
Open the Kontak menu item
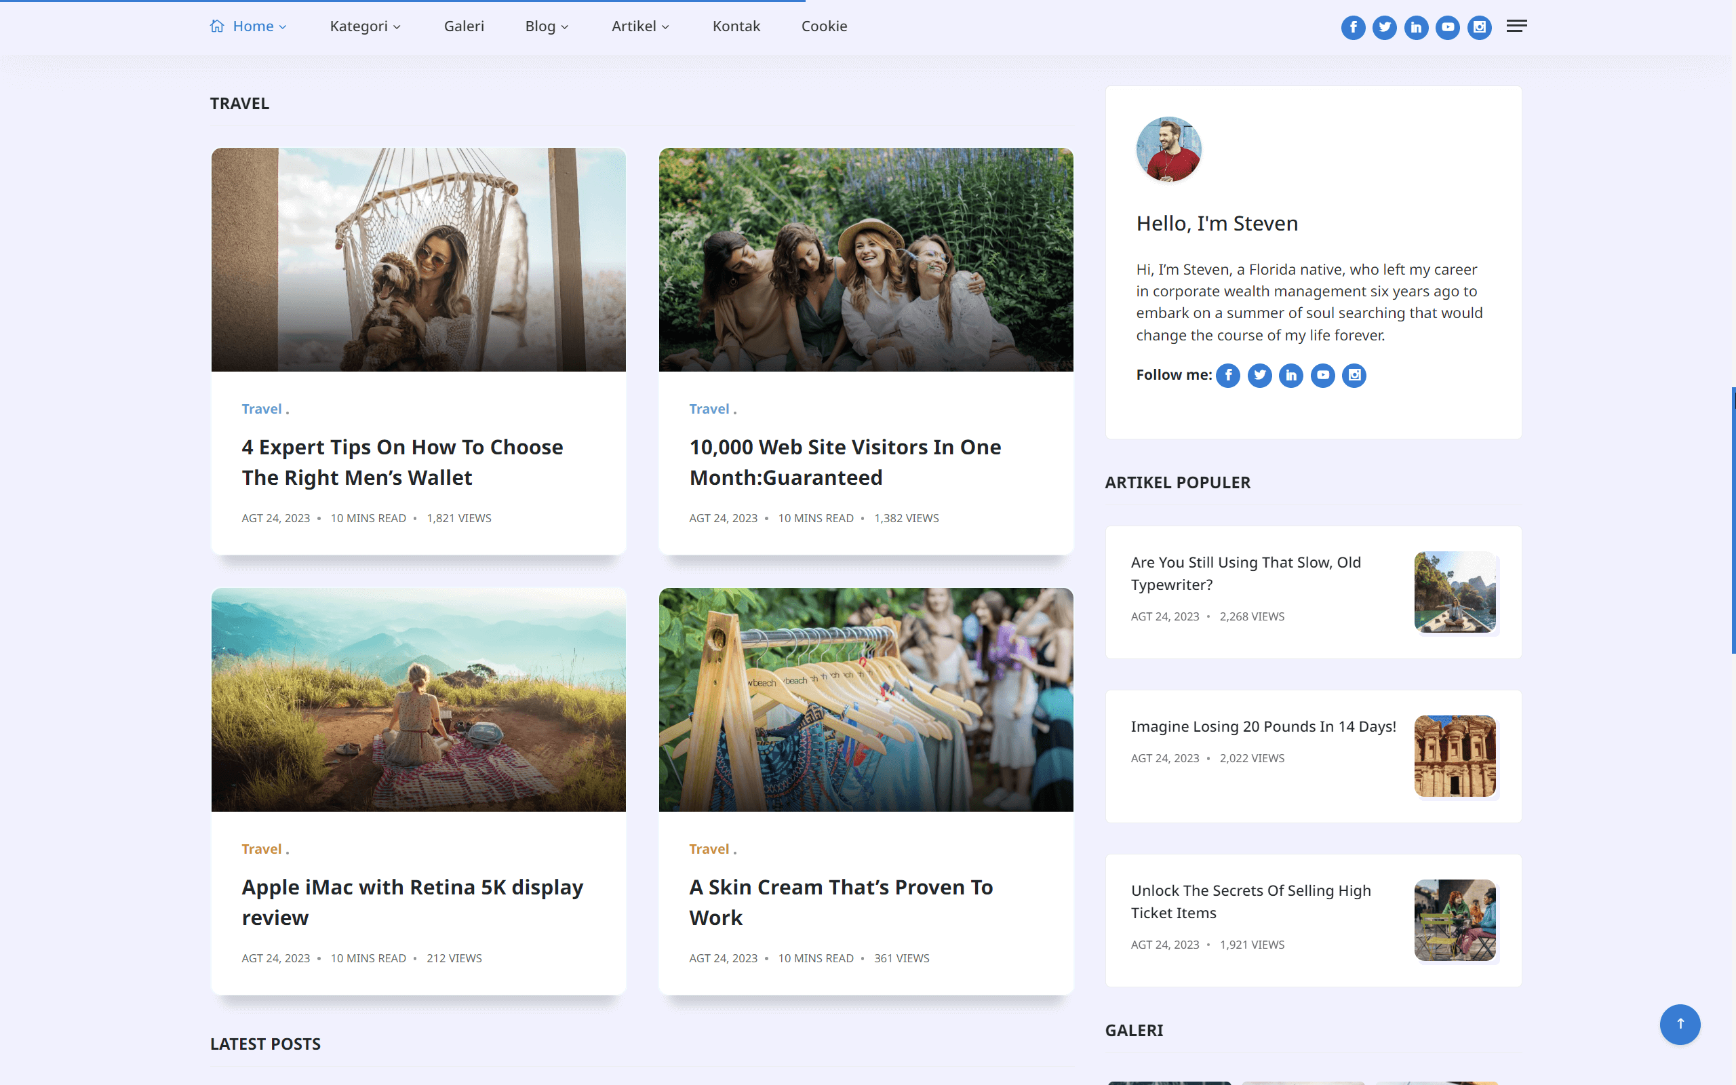(736, 26)
